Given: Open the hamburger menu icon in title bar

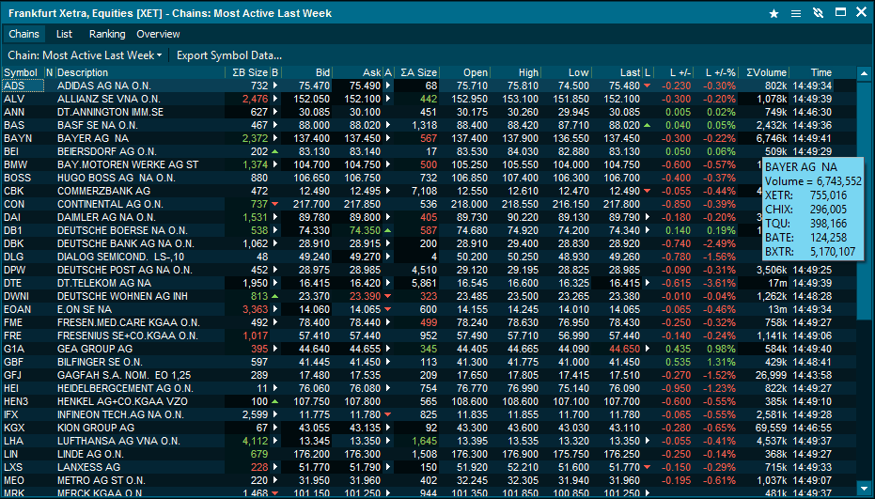Looking at the screenshot, I should point(796,13).
